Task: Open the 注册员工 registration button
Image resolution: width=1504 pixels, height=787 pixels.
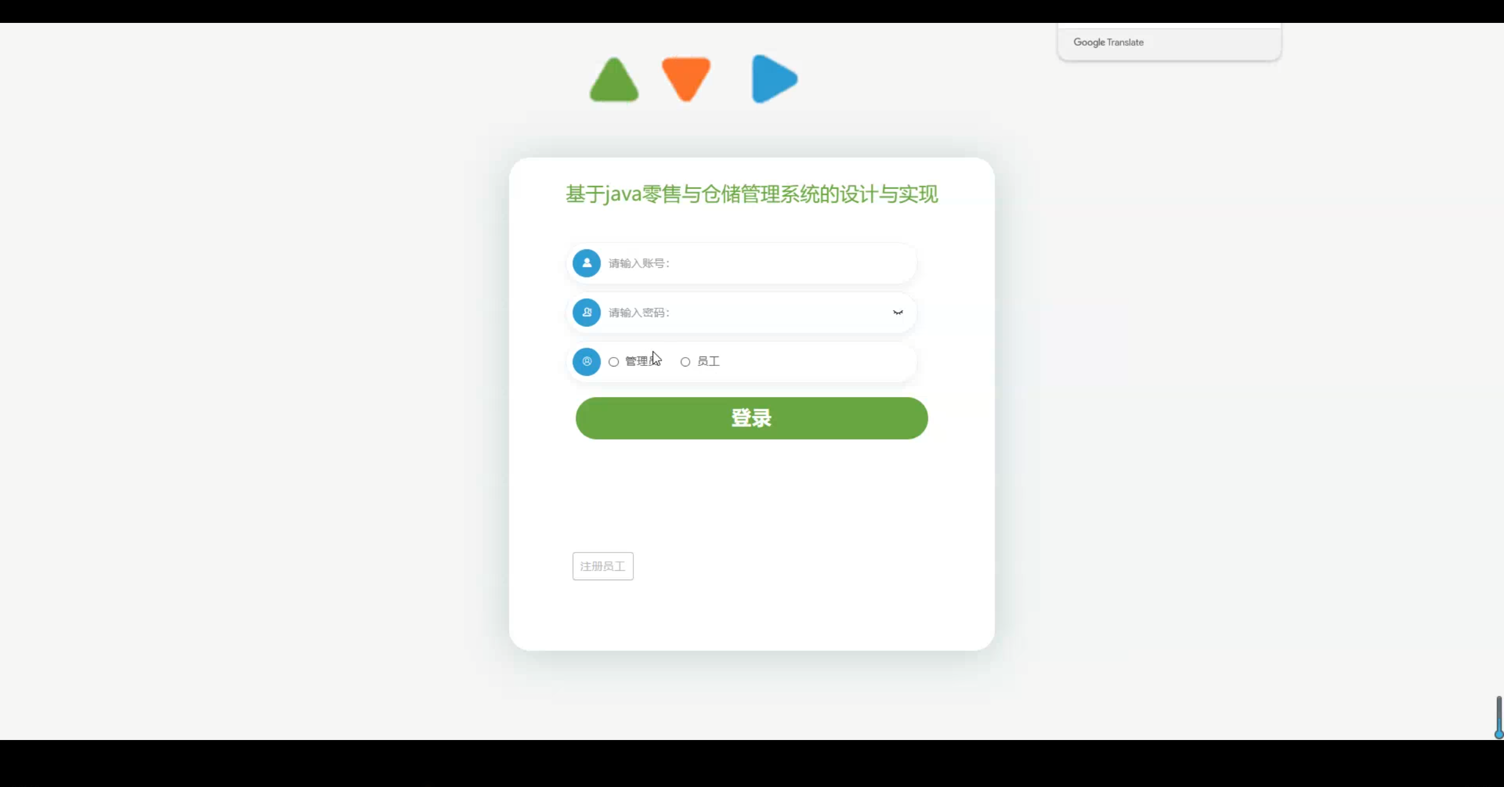Action: [603, 566]
